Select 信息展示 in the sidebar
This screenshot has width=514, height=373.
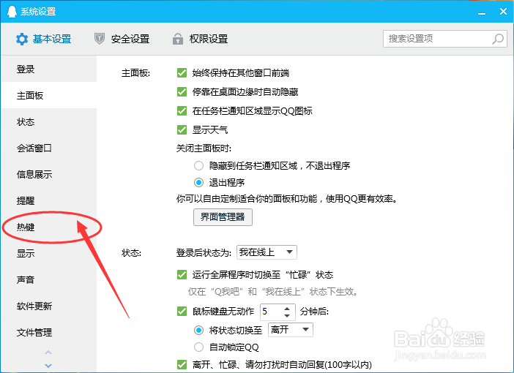coord(49,174)
